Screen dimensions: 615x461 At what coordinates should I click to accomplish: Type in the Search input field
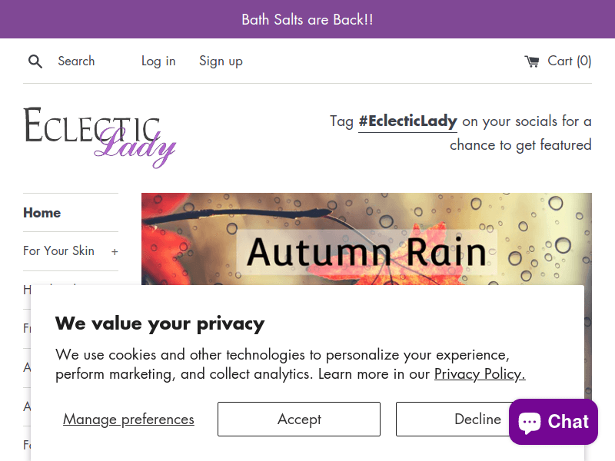coord(85,61)
